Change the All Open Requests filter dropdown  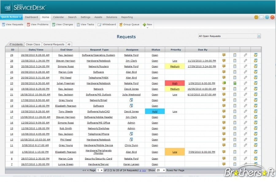coord(229,36)
